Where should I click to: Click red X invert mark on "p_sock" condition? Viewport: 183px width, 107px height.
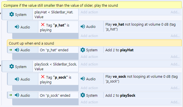tap(43, 77)
